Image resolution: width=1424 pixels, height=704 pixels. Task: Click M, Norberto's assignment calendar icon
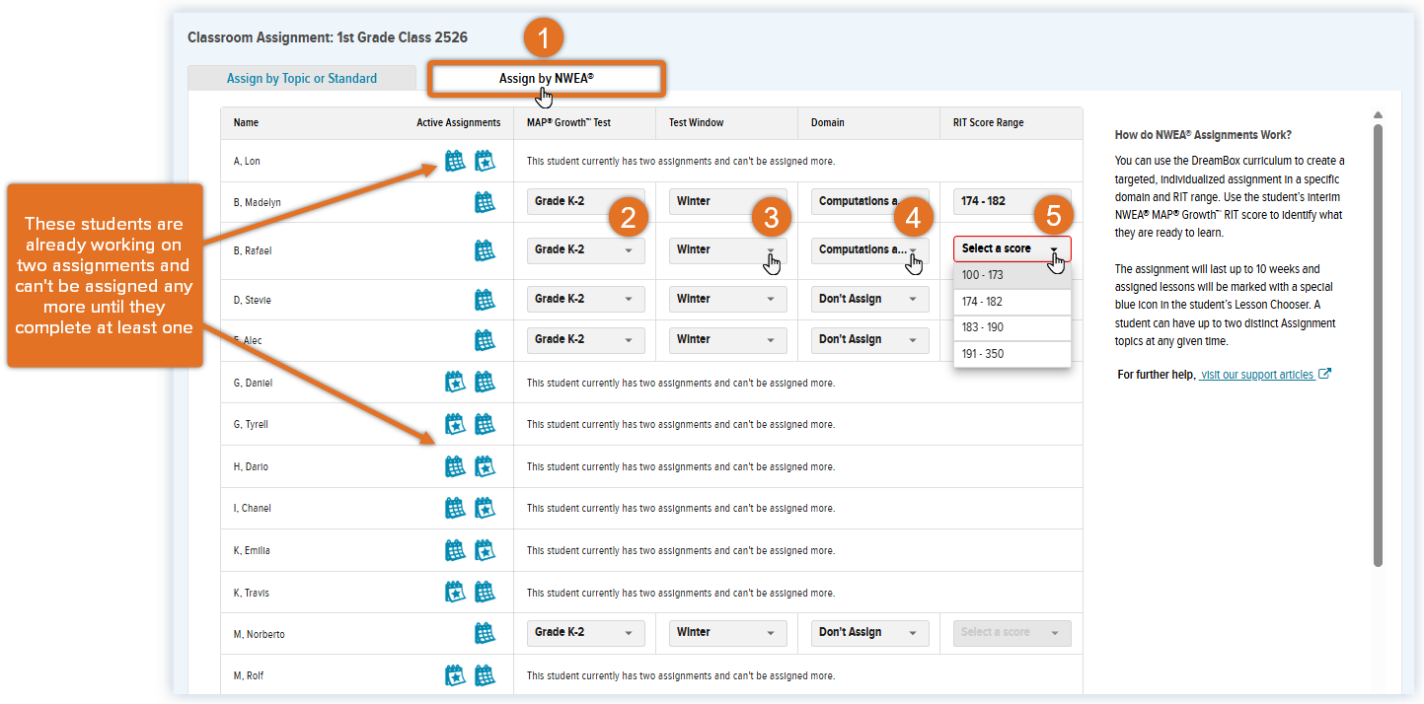click(x=485, y=633)
